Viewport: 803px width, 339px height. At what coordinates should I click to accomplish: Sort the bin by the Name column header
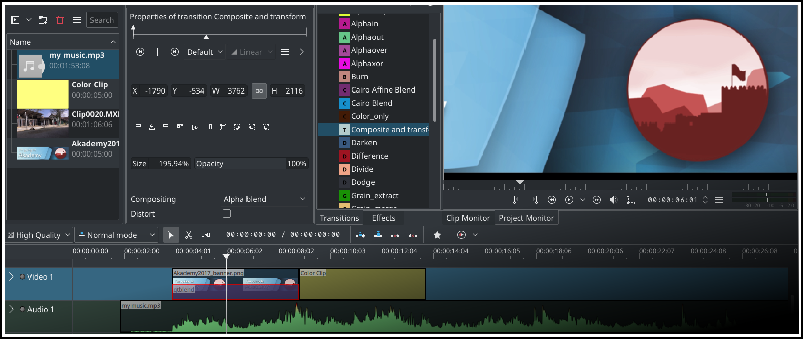point(63,42)
